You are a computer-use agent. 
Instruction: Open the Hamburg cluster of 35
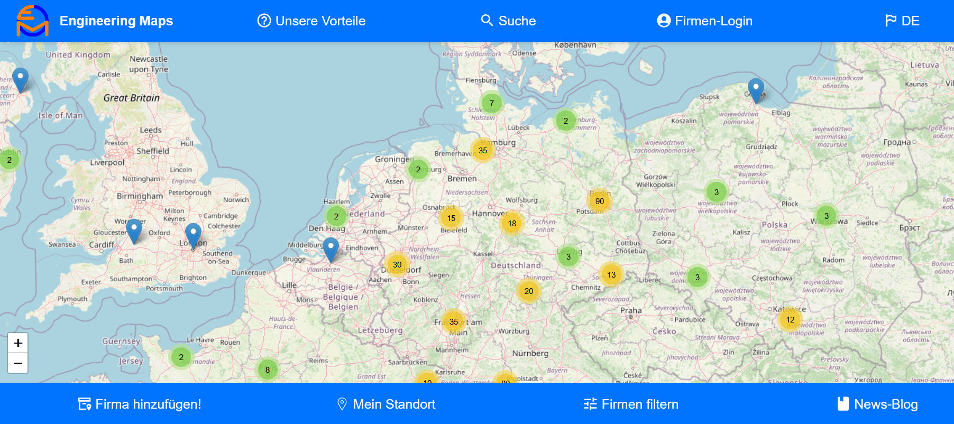pyautogui.click(x=483, y=151)
